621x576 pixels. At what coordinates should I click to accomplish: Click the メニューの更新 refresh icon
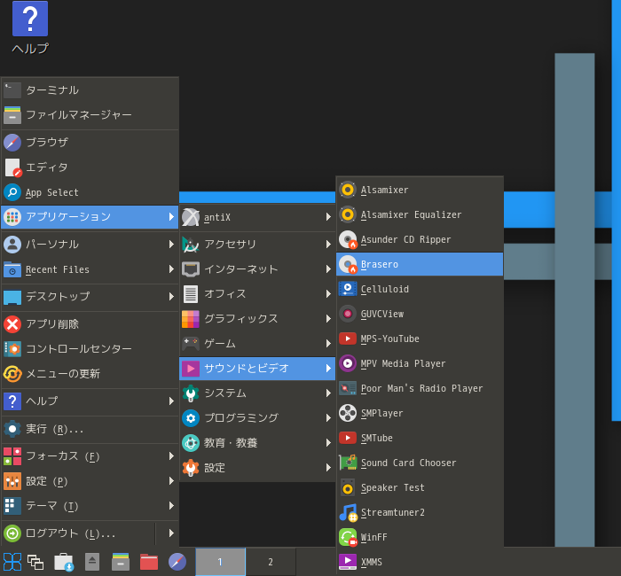pos(12,374)
